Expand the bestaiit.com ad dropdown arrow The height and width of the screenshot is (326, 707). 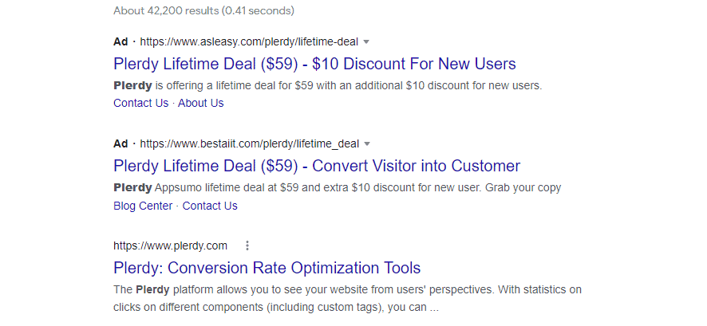[x=367, y=144]
